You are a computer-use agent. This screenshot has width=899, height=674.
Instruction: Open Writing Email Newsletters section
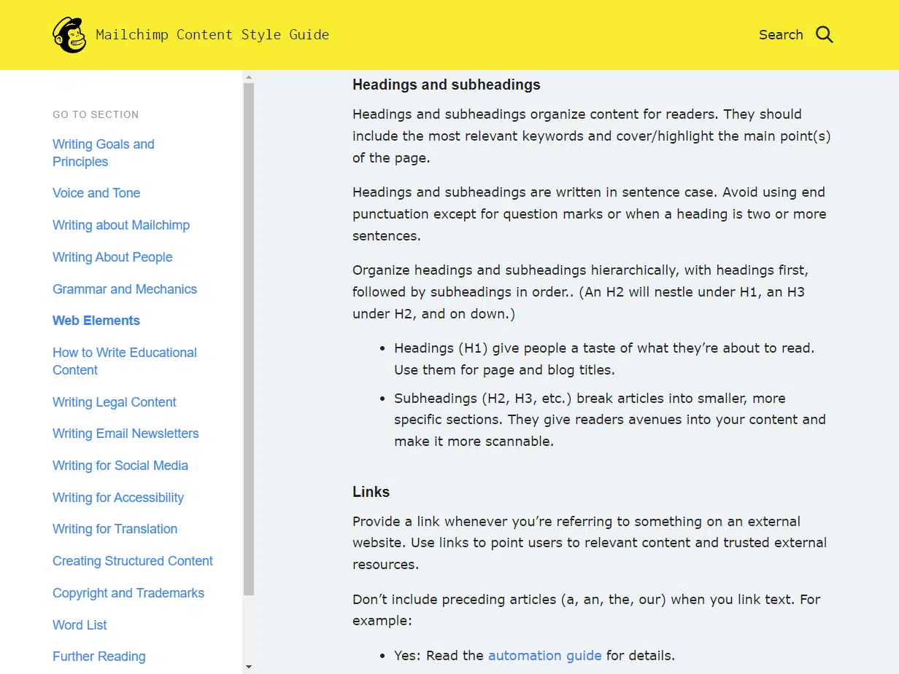(126, 434)
